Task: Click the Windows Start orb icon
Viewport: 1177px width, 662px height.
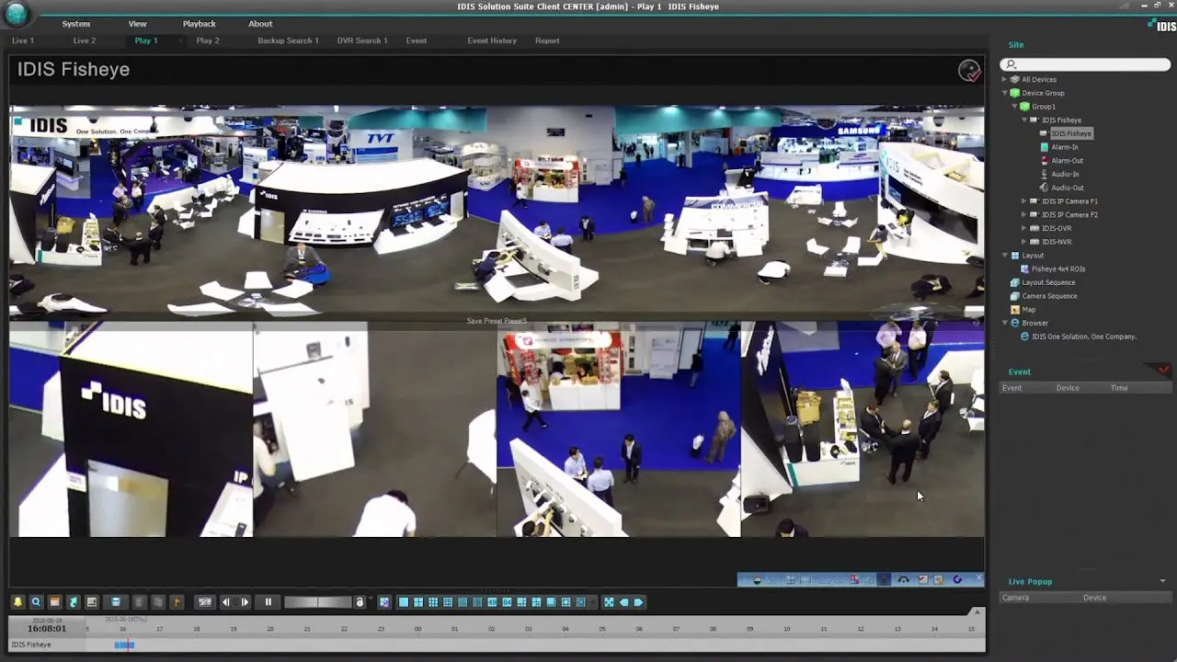Action: [17, 13]
